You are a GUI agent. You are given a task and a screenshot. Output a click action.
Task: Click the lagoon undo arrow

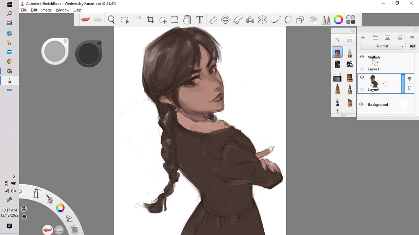click(x=47, y=230)
